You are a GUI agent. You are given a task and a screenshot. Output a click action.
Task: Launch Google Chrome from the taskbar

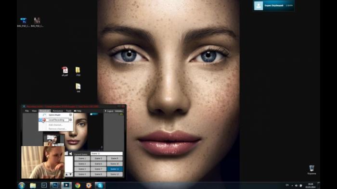[78, 185]
